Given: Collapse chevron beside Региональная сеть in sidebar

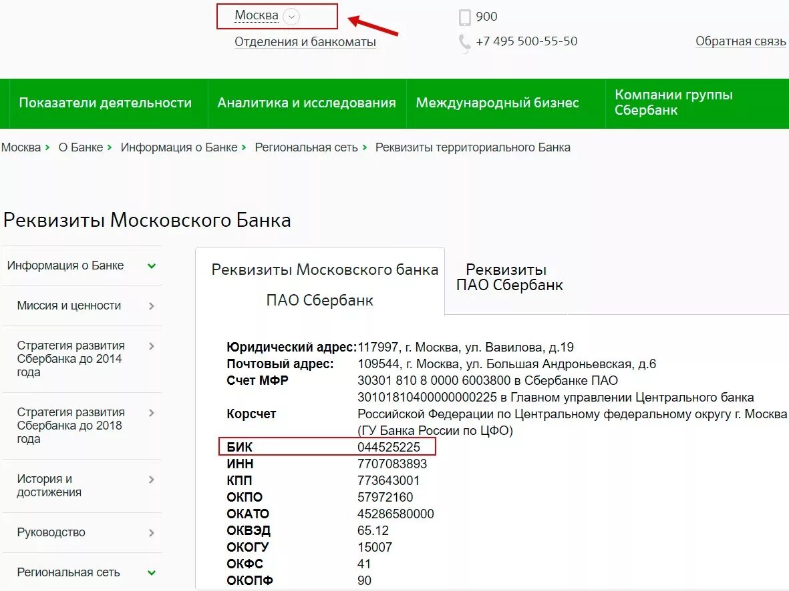Looking at the screenshot, I should point(152,573).
